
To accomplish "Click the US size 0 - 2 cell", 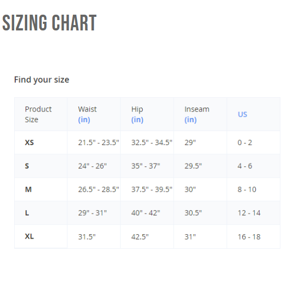I will pyautogui.click(x=245, y=142).
